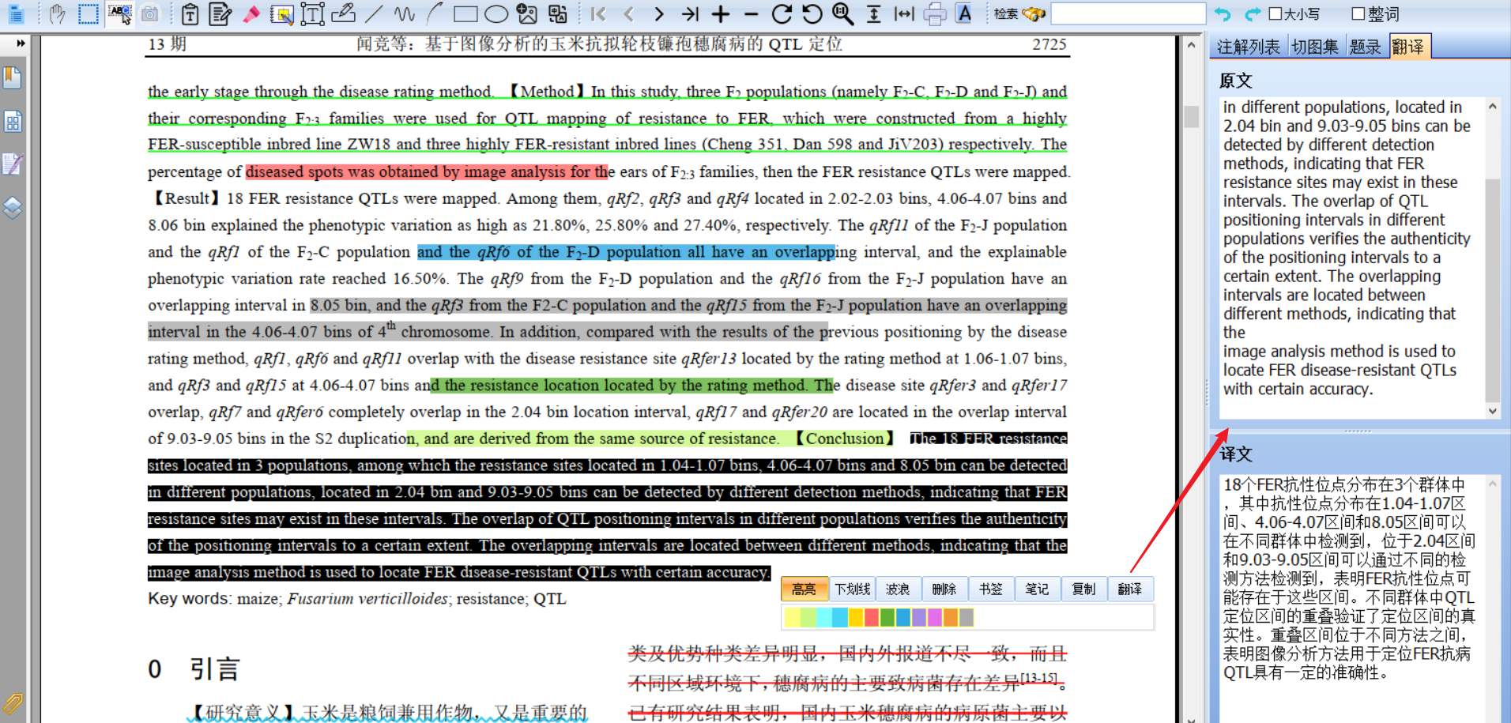Switch to the 切图集 tab
Image resolution: width=1511 pixels, height=723 pixels.
(1315, 47)
